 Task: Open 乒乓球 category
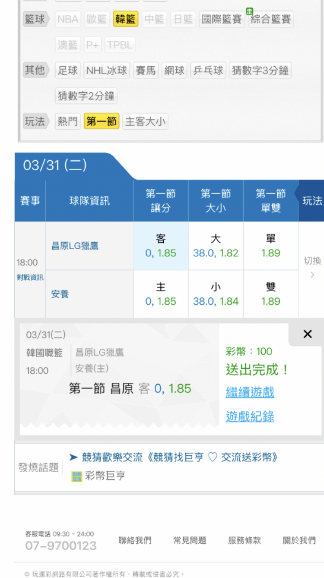click(x=208, y=70)
